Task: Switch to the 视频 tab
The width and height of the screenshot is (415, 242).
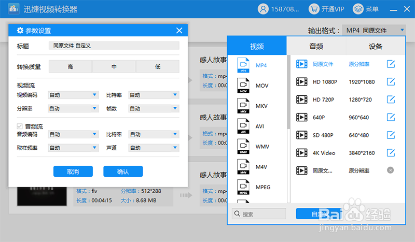Action: pyautogui.click(x=257, y=46)
